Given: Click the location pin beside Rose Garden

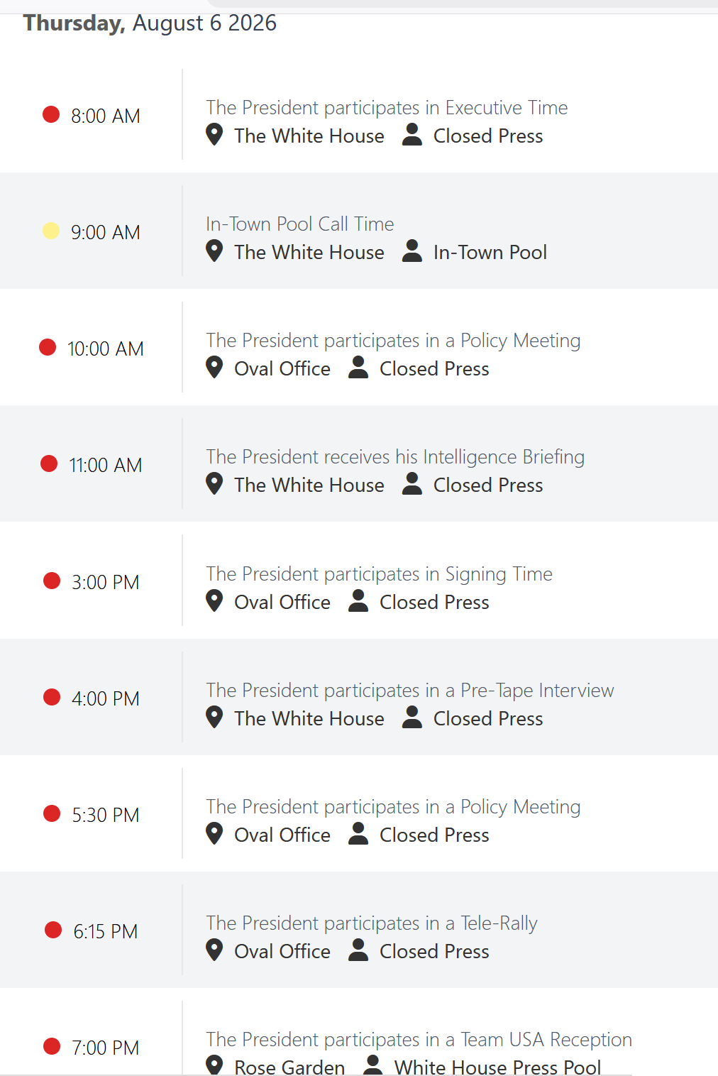Looking at the screenshot, I should (214, 1065).
